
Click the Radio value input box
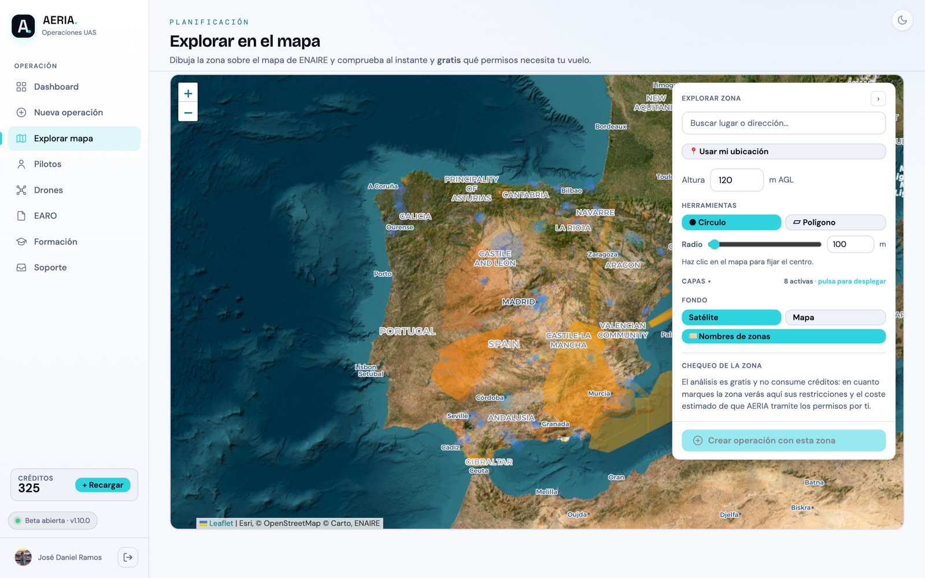click(850, 244)
